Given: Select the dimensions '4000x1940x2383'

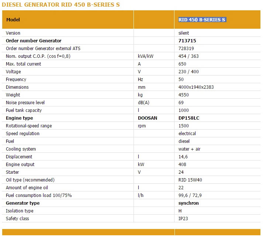Looking at the screenshot, I should 196,87.
